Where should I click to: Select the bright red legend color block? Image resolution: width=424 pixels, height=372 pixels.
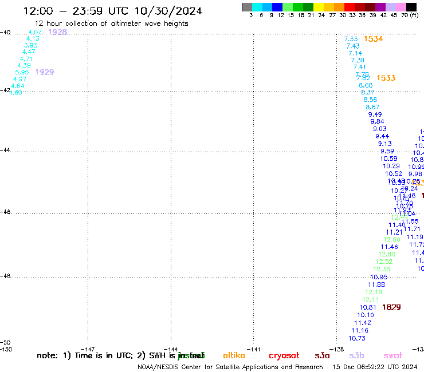pyautogui.click(x=349, y=7)
